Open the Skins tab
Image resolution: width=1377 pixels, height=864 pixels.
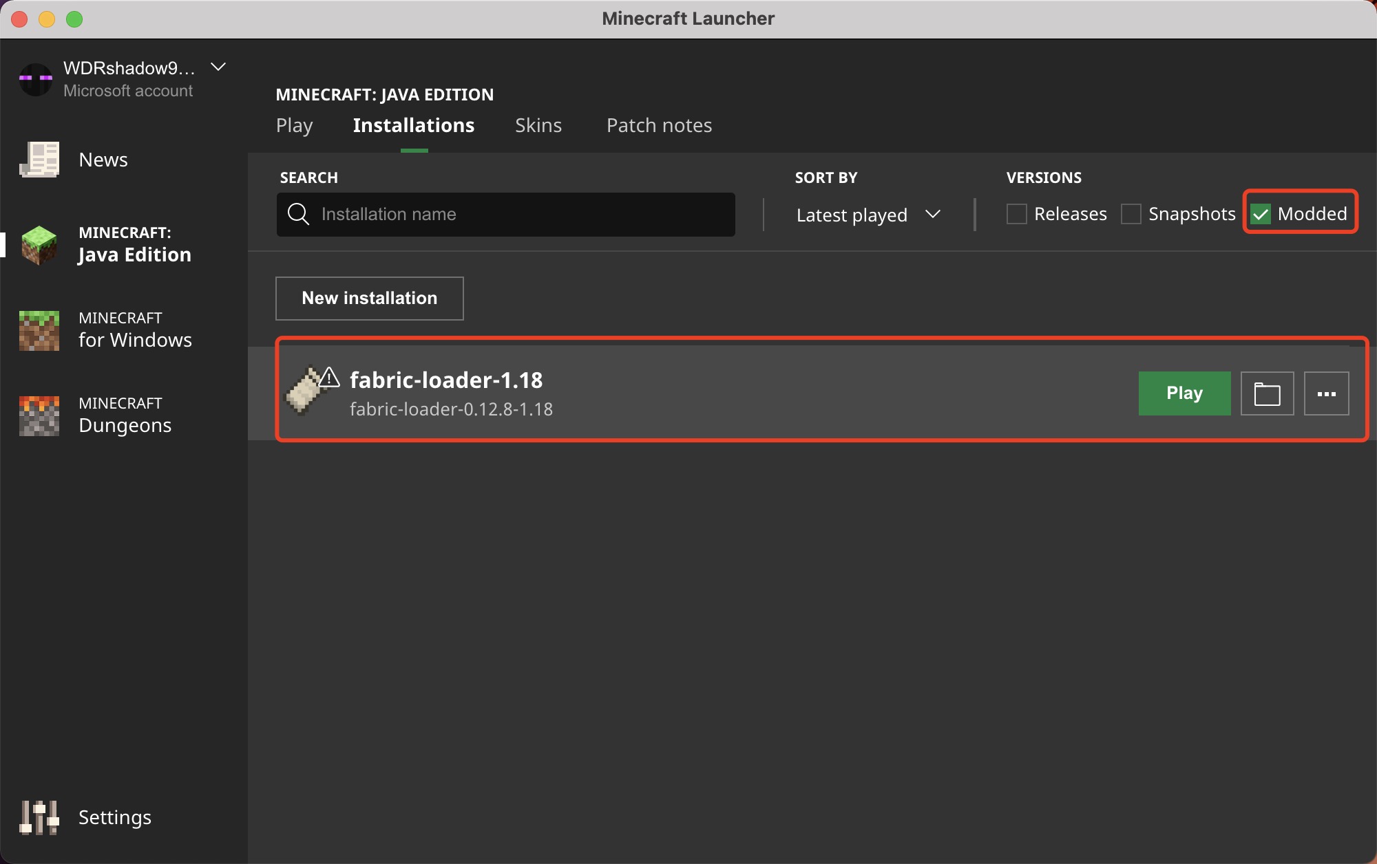click(x=538, y=125)
